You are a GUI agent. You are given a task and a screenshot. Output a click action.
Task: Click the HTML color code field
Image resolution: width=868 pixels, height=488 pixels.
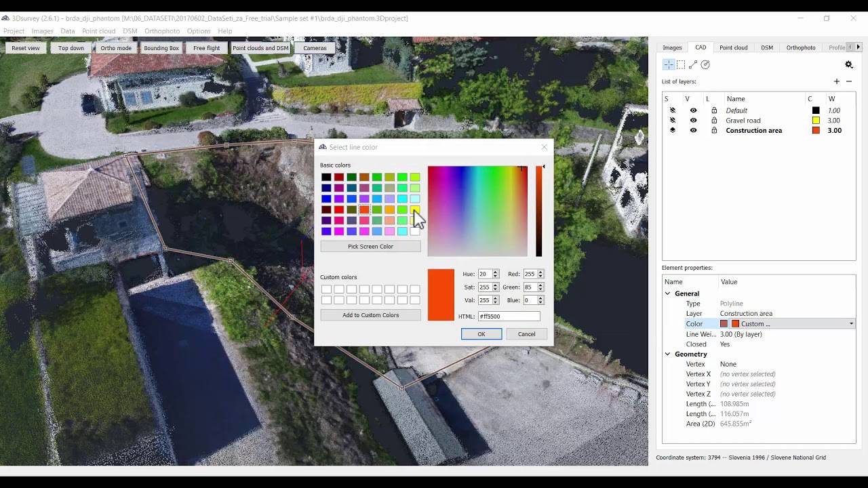pos(509,317)
